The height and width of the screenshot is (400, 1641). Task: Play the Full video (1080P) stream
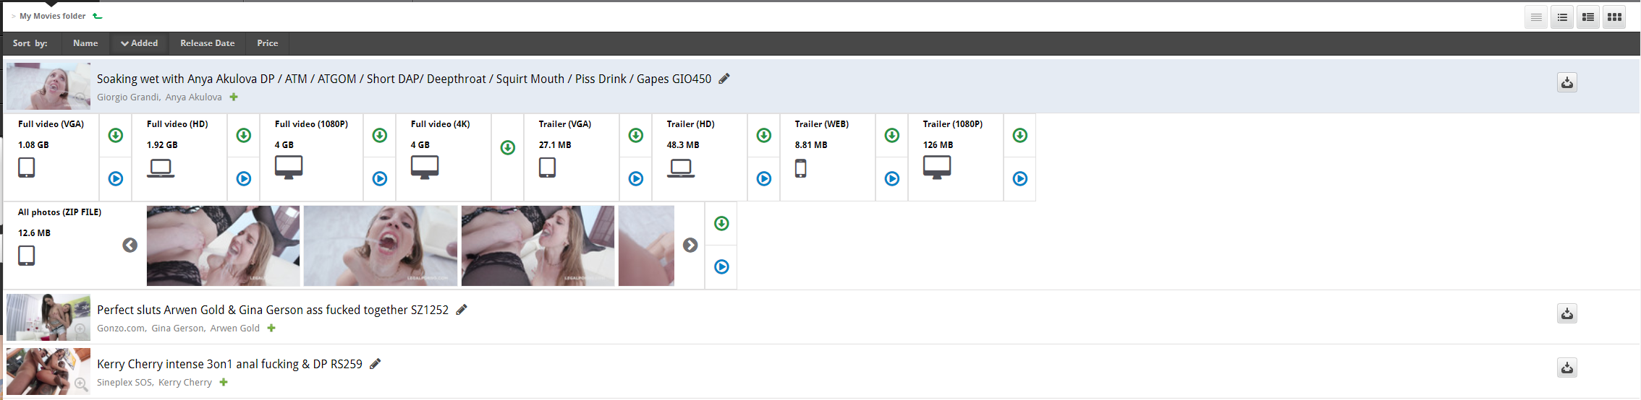380,179
